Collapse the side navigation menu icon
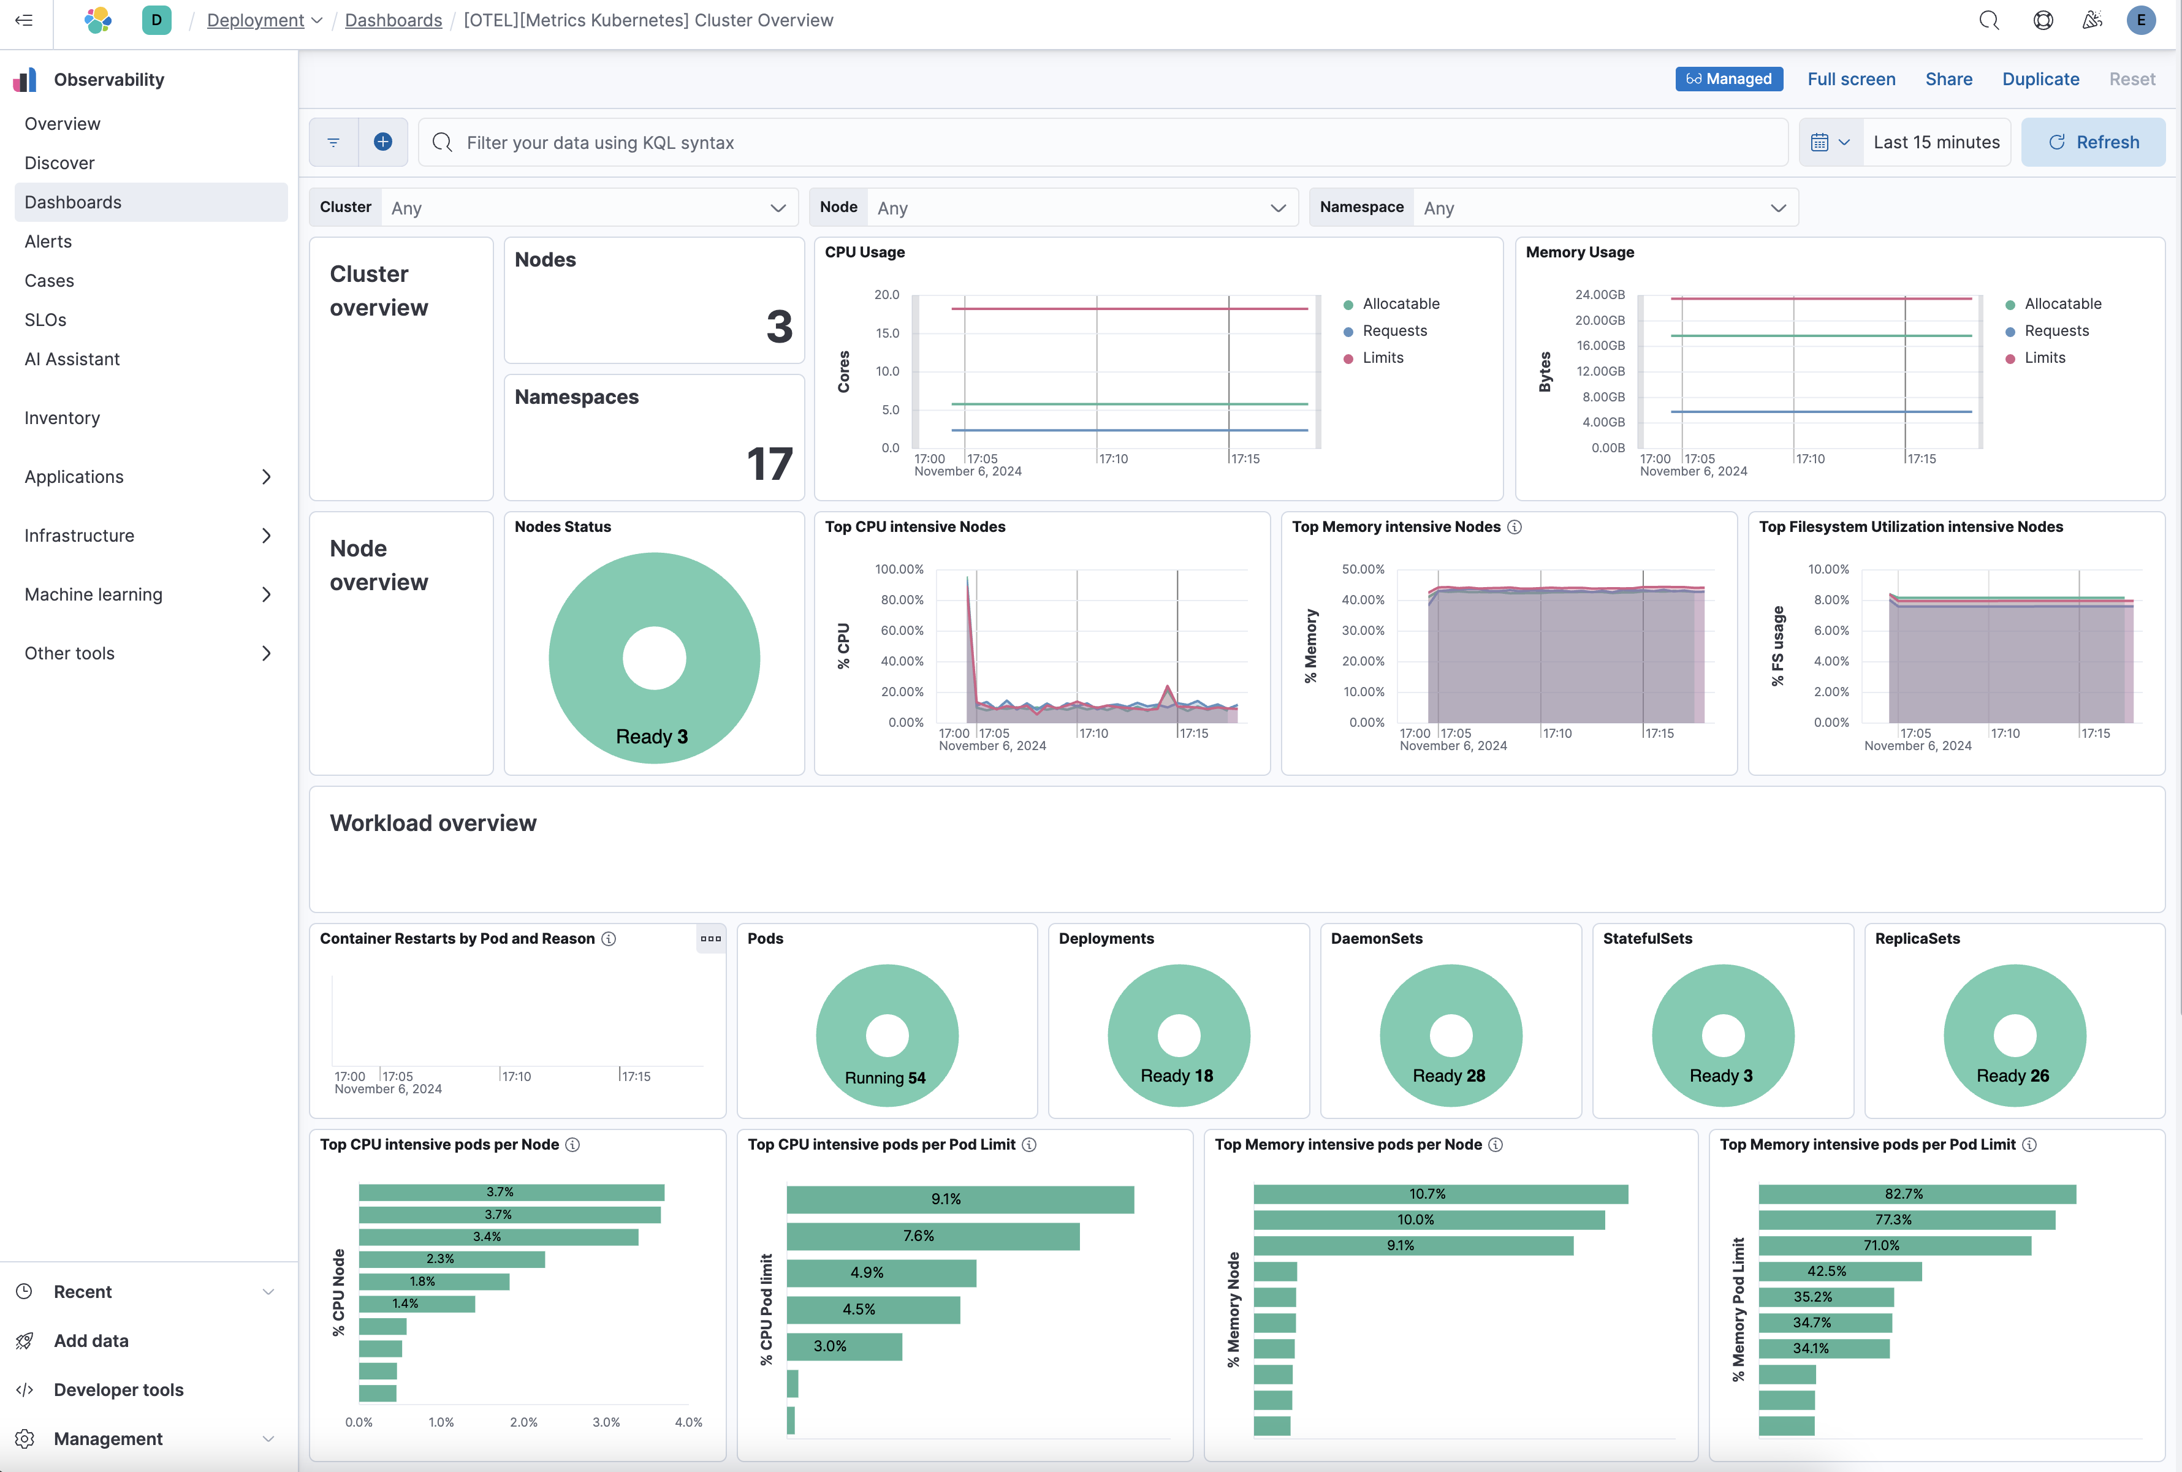The image size is (2182, 1472). [25, 20]
